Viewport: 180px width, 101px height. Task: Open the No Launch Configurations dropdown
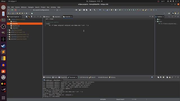pos(44,10)
